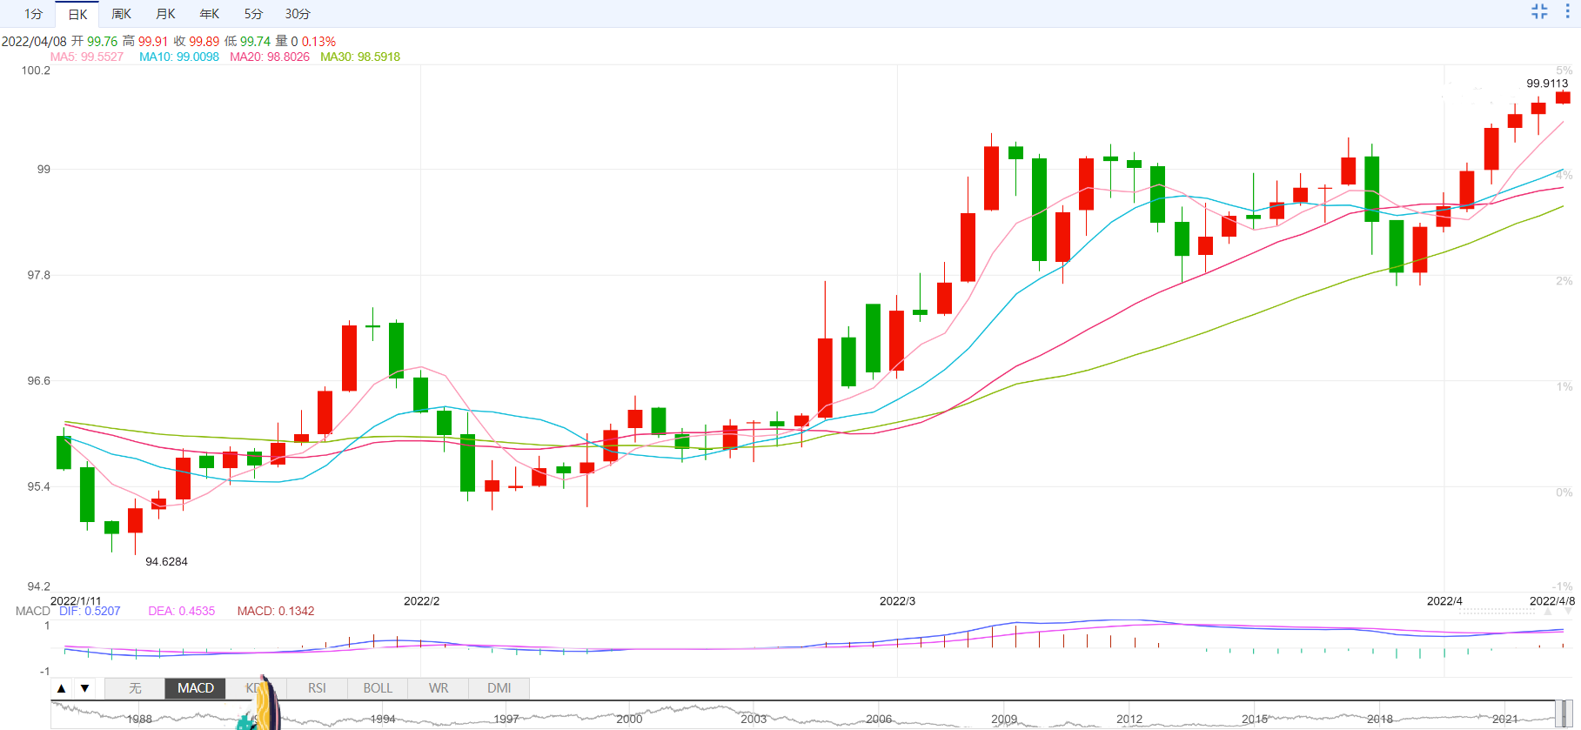Viewport: 1581px width, 730px height.
Task: Click the high price label 99.9113
Action: point(1547,84)
